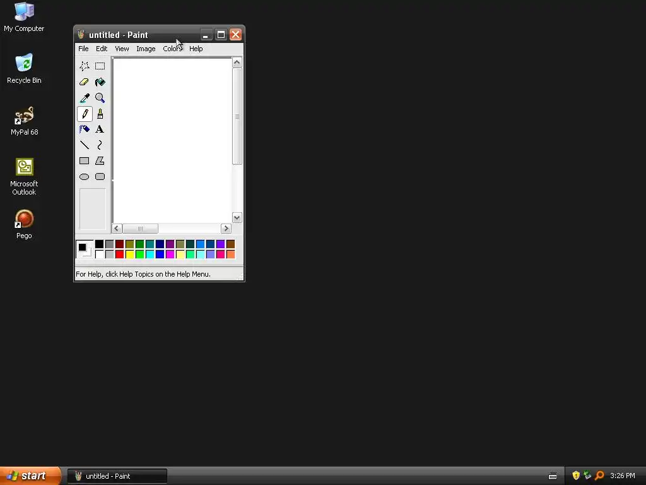Select the bright green swatch
This screenshot has width=646, height=485.
coord(139,254)
